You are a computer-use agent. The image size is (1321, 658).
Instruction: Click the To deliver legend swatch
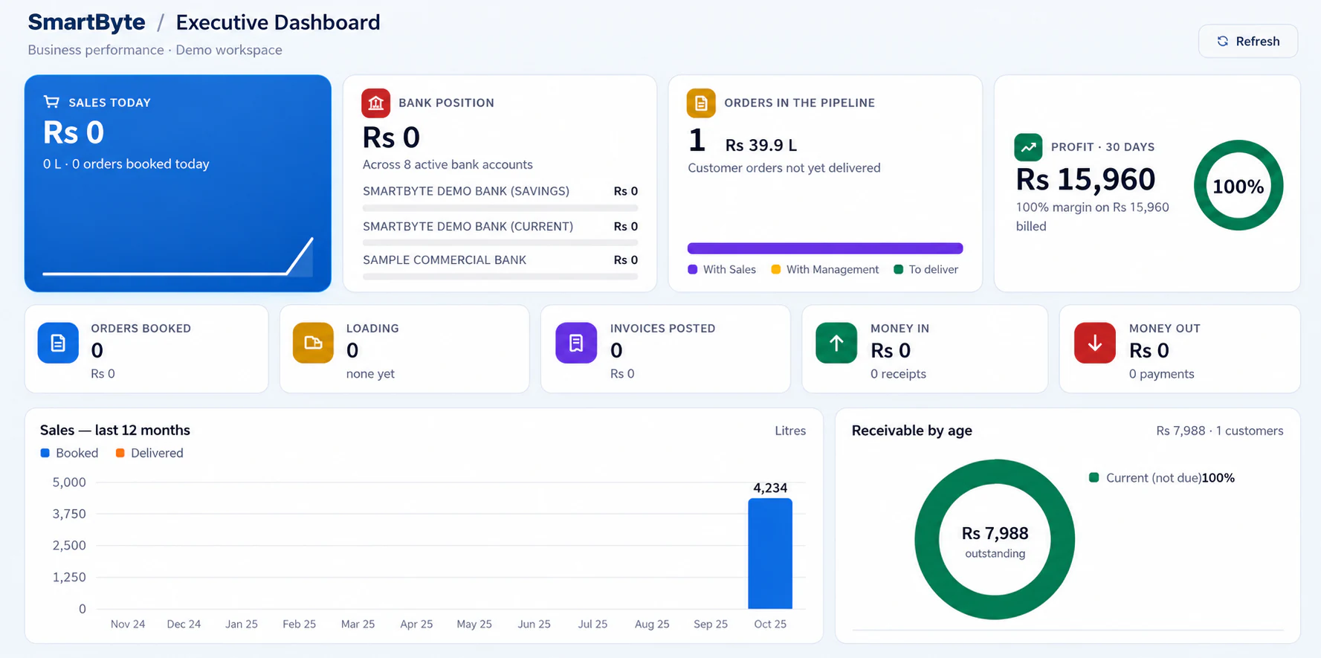click(x=898, y=269)
